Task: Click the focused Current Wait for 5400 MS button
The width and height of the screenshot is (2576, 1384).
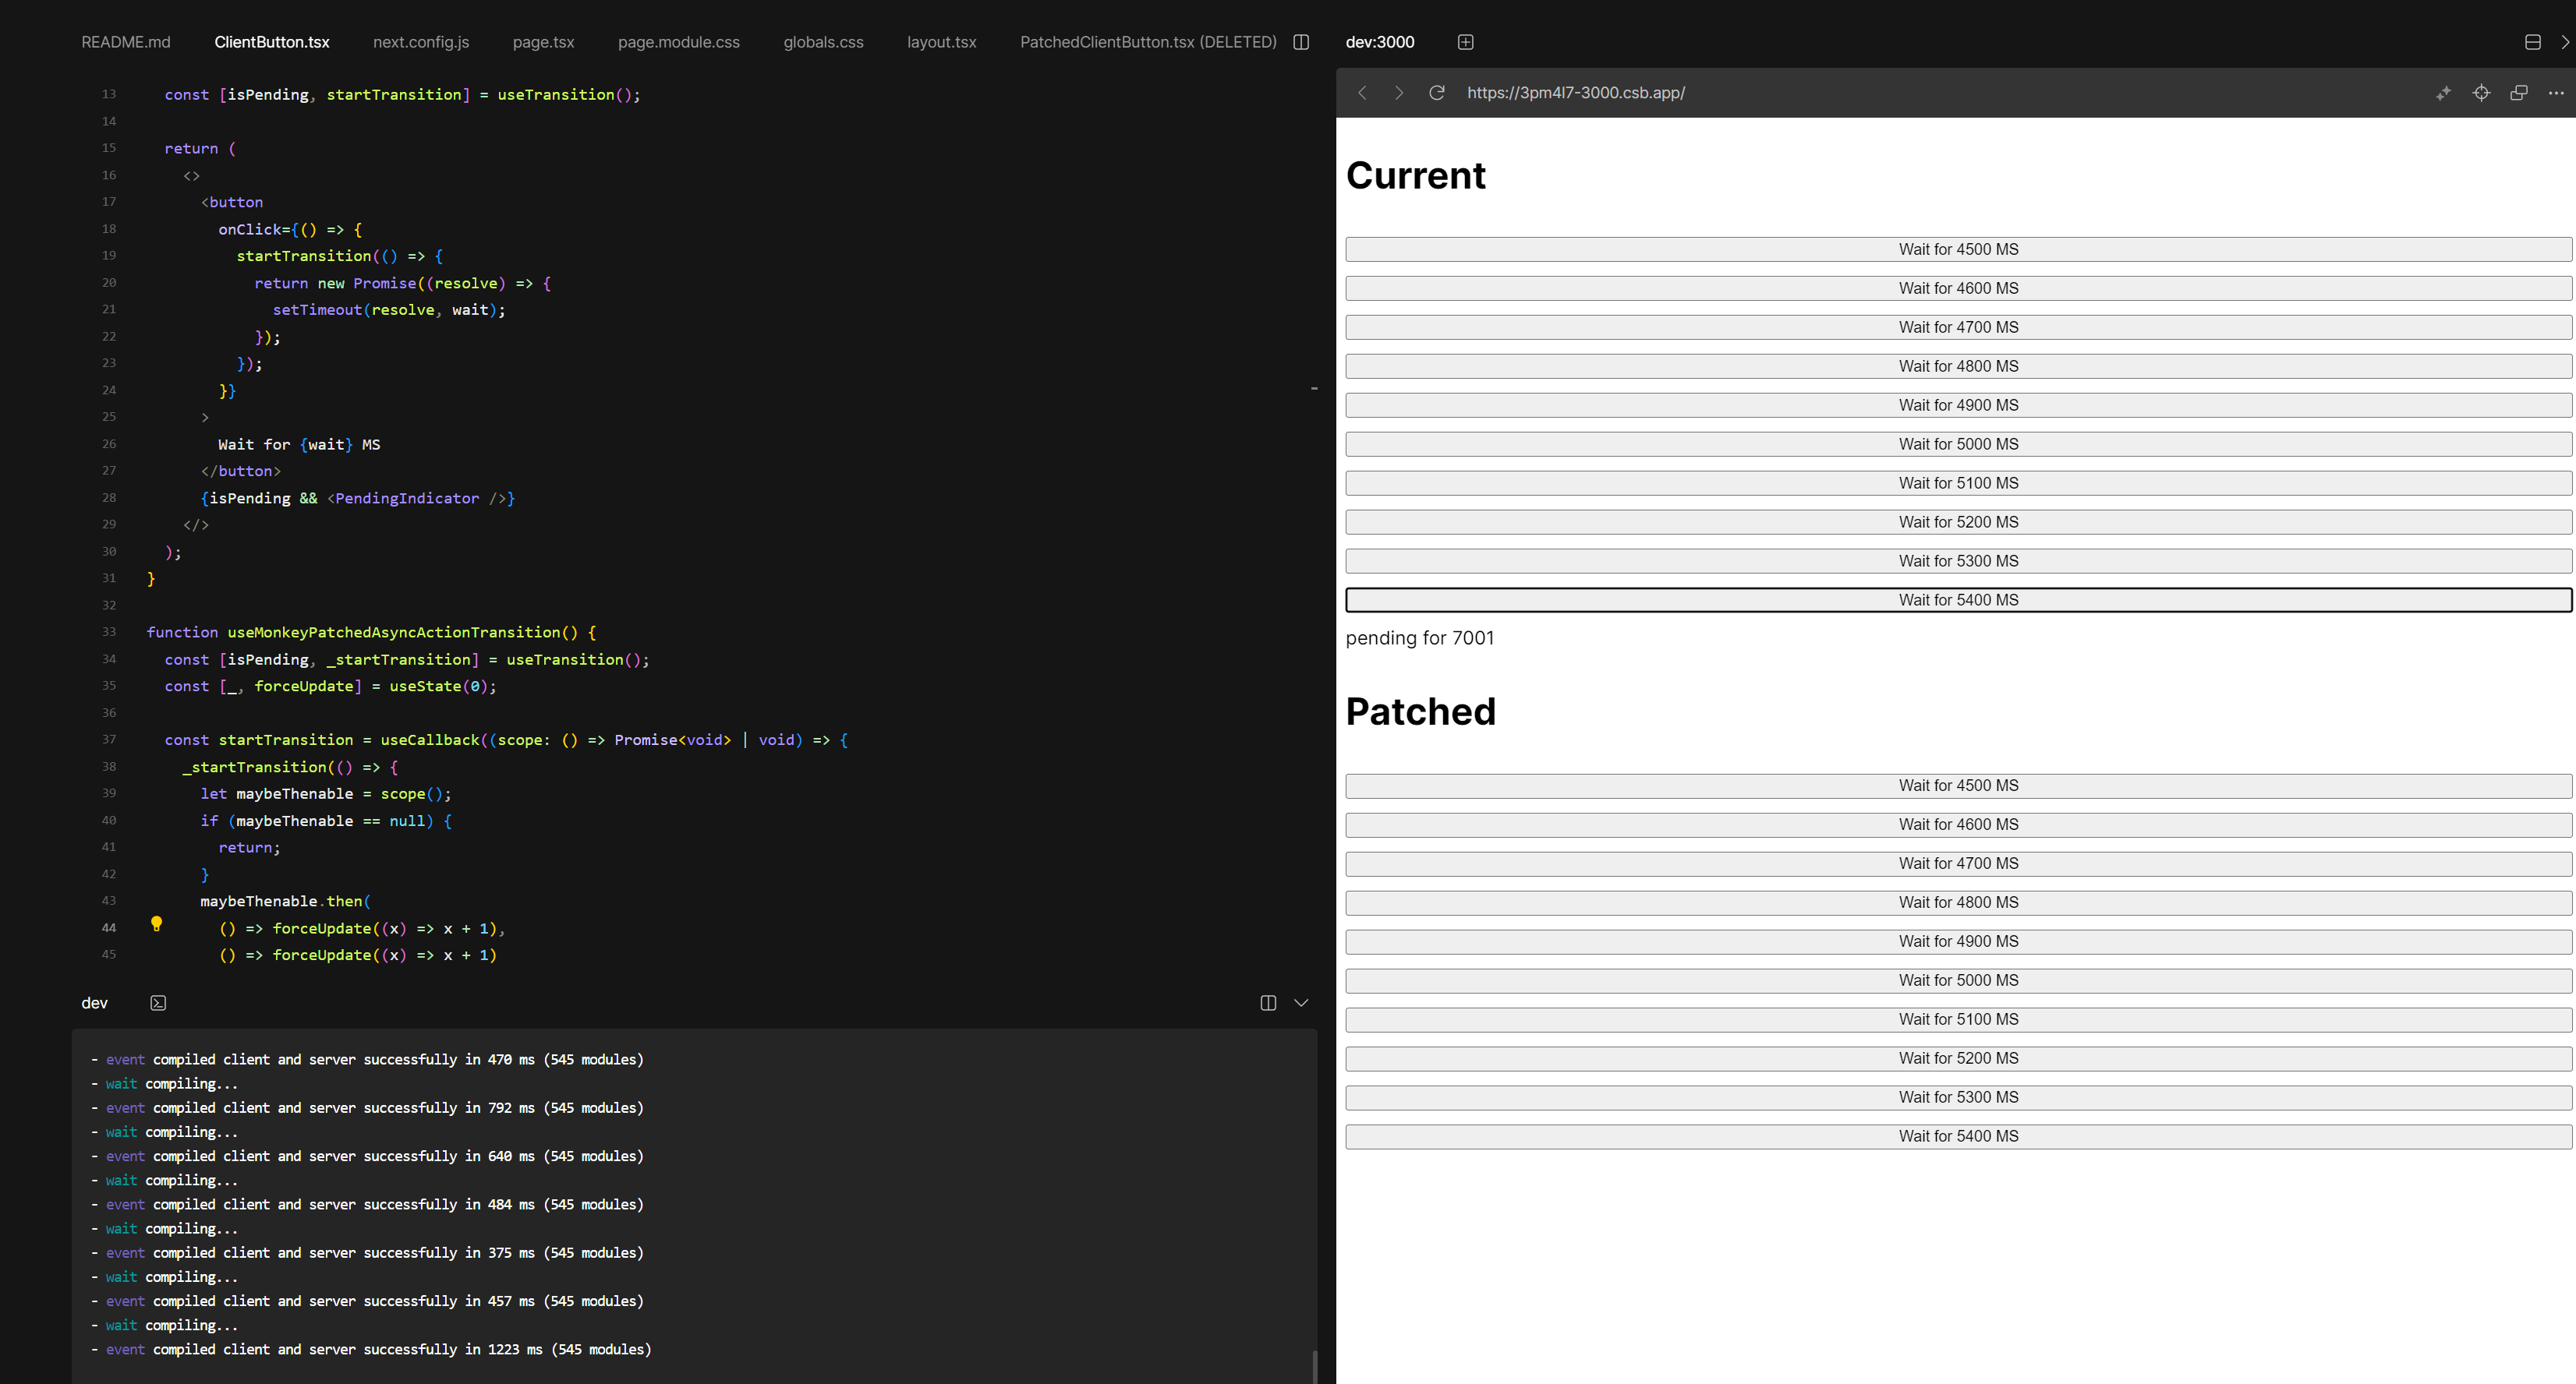Action: [x=1958, y=599]
